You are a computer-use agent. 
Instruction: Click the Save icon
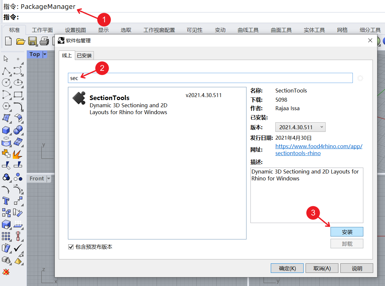[x=33, y=41]
